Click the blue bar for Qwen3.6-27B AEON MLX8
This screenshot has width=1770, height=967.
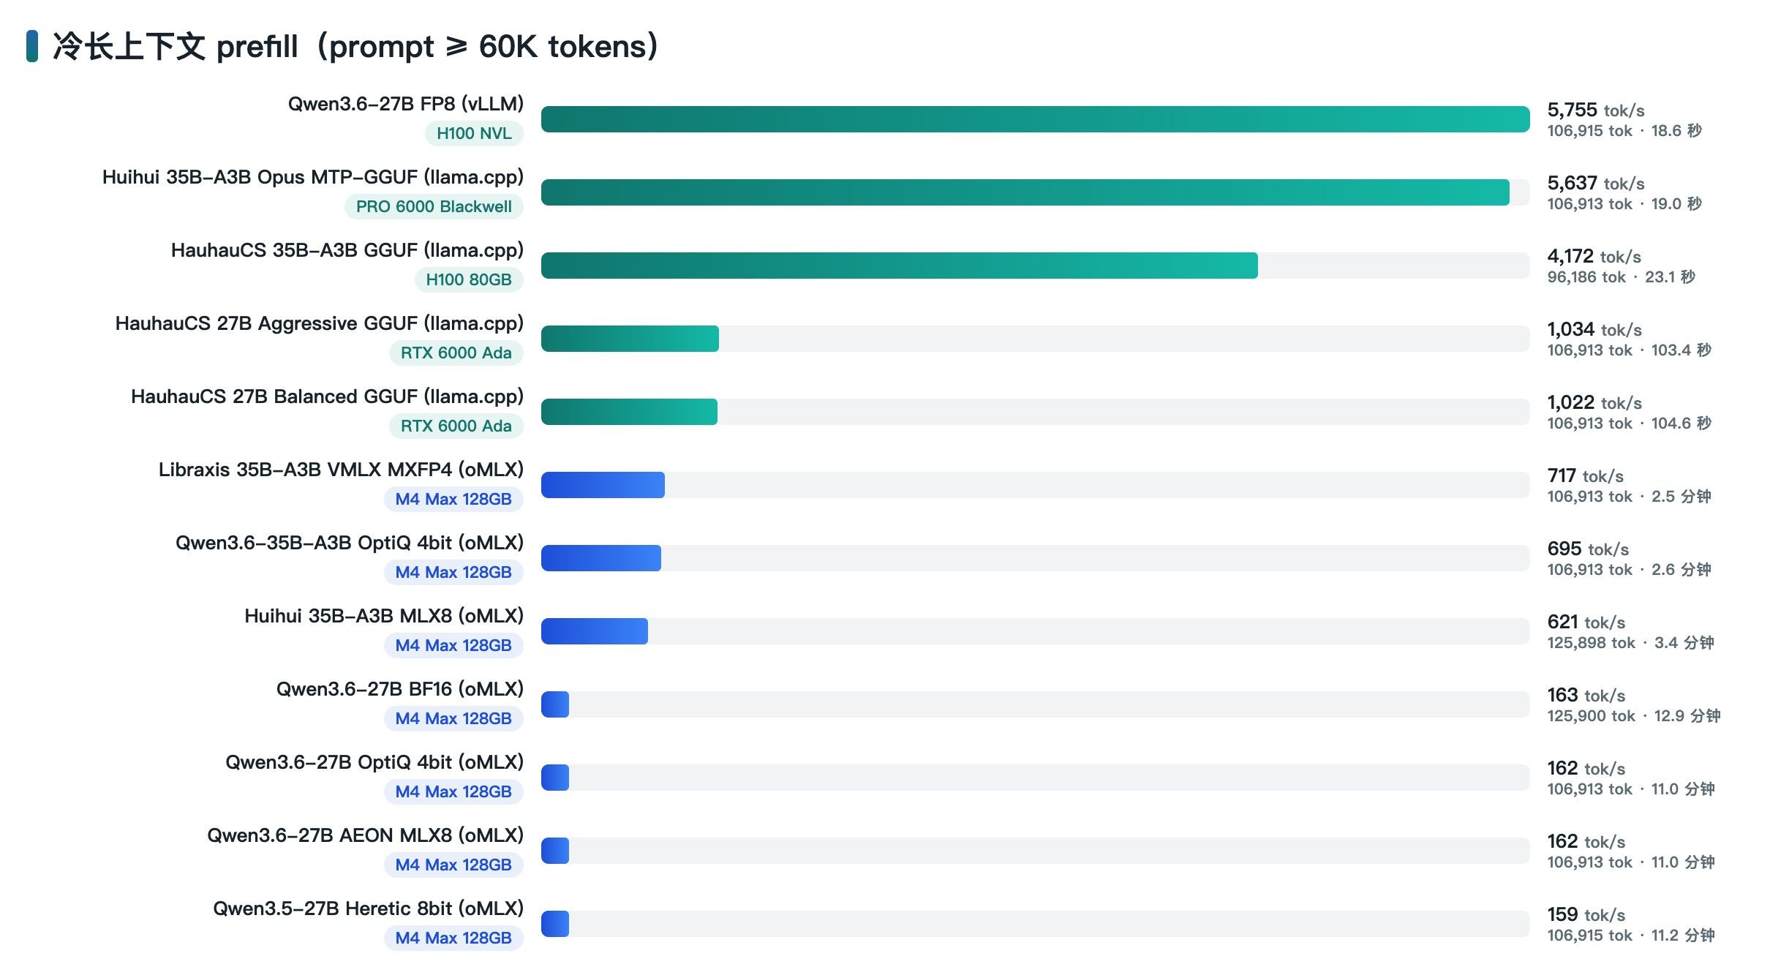point(555,851)
